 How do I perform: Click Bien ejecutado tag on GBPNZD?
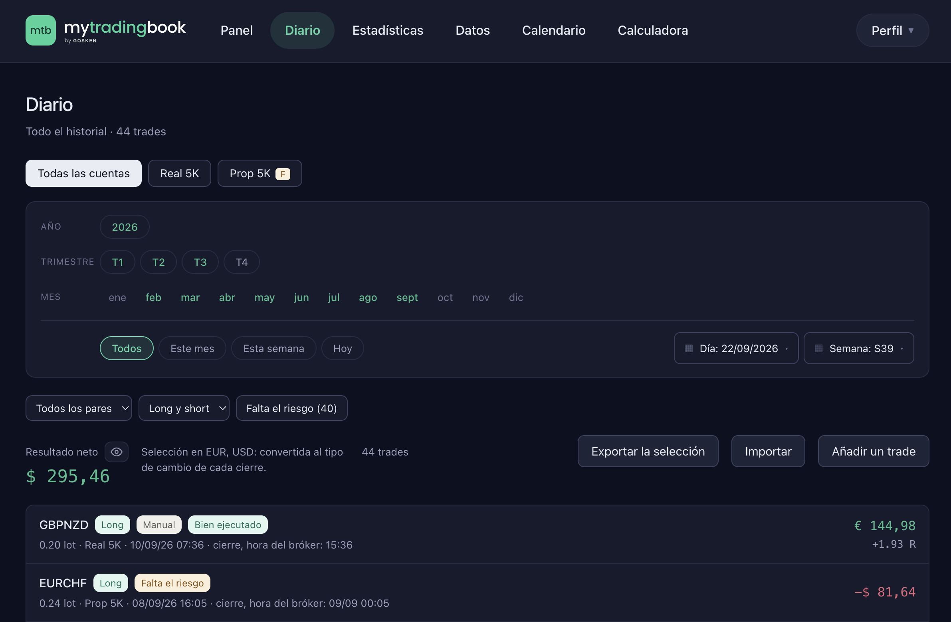(x=228, y=525)
